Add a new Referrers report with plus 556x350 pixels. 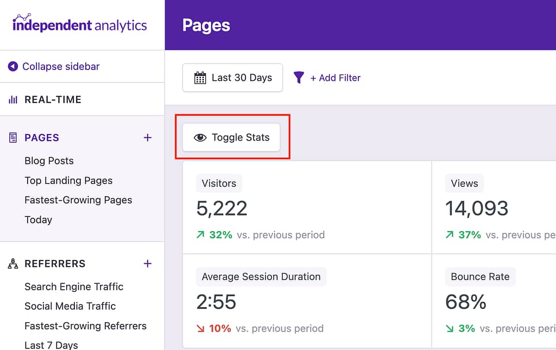point(147,264)
